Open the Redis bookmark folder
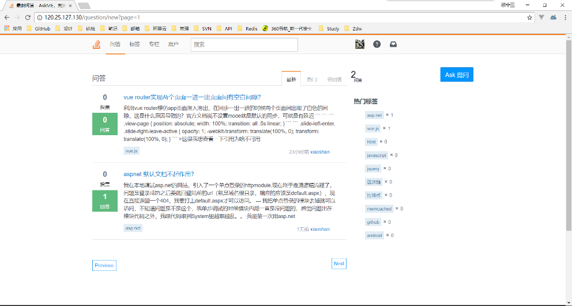572x306 pixels. pos(247,28)
